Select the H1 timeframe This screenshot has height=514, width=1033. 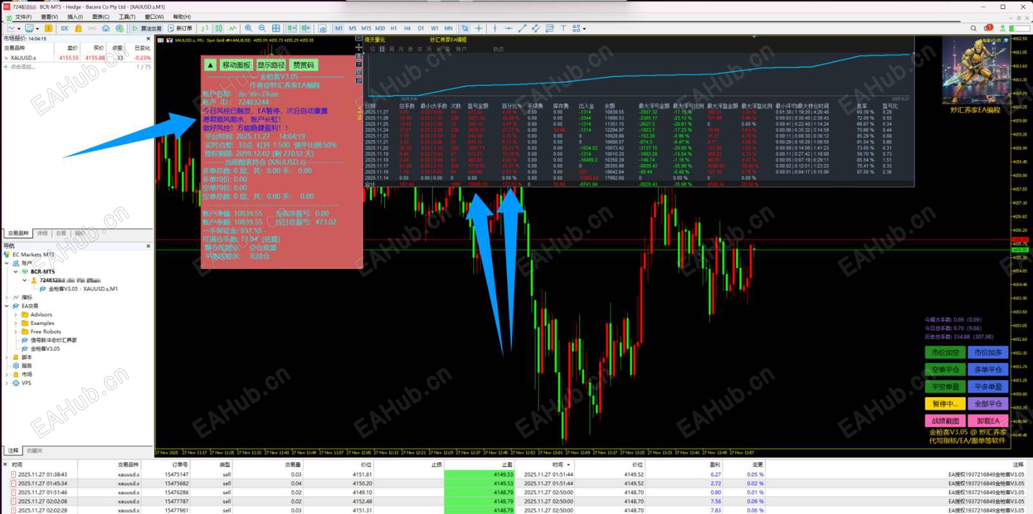pyautogui.click(x=394, y=28)
